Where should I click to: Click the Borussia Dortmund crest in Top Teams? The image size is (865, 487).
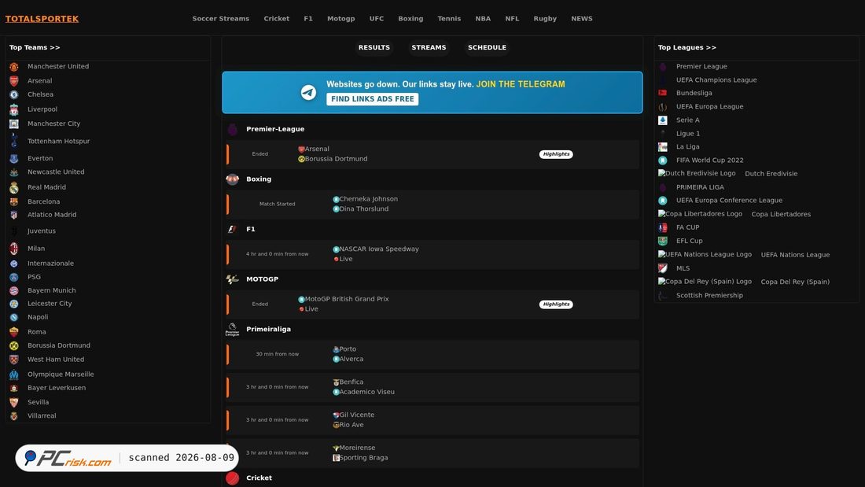pos(14,345)
